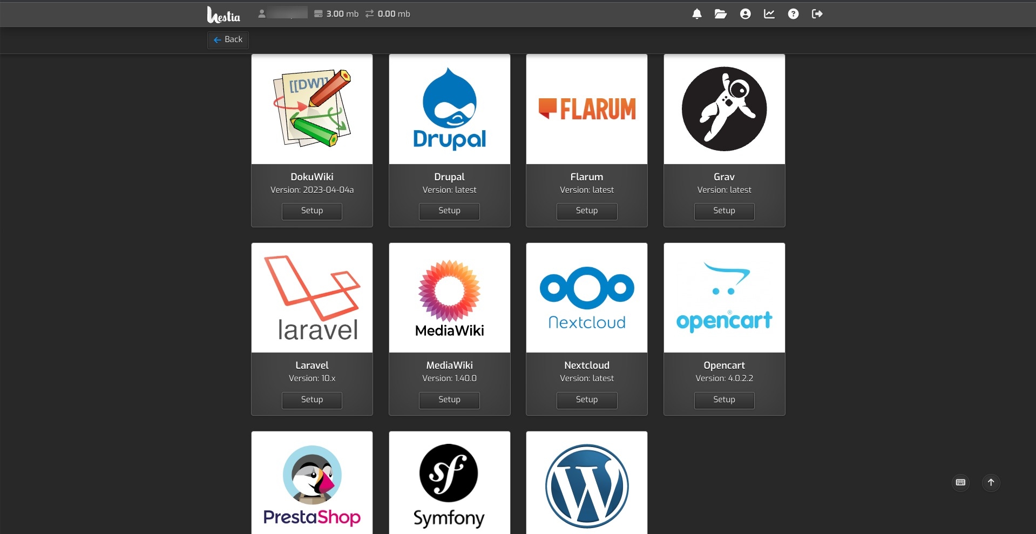Click "Version: 2023-04-04a" text

(x=312, y=190)
